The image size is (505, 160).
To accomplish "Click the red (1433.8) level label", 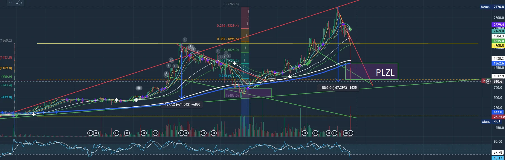I will coord(6,58).
